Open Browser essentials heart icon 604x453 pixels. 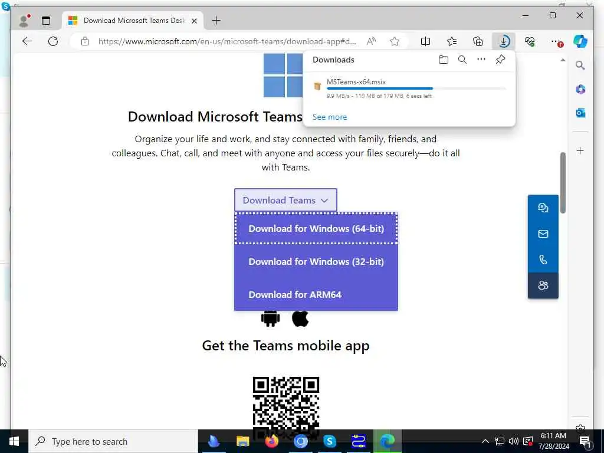[x=530, y=41]
